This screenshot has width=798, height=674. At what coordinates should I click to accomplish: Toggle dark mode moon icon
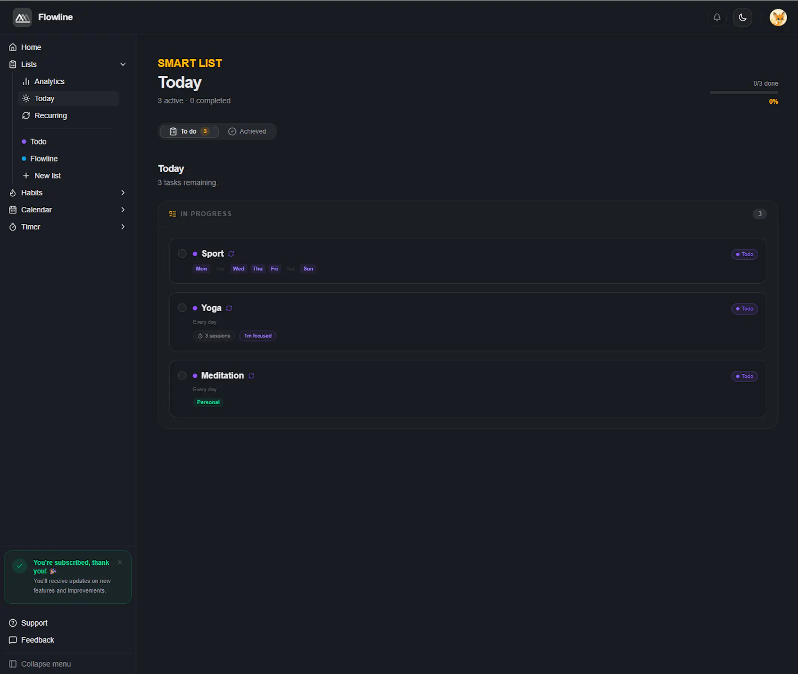(x=742, y=17)
